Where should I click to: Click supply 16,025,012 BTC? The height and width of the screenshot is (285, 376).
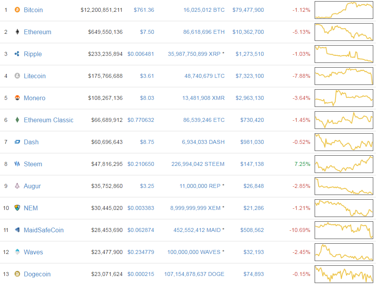(x=204, y=10)
